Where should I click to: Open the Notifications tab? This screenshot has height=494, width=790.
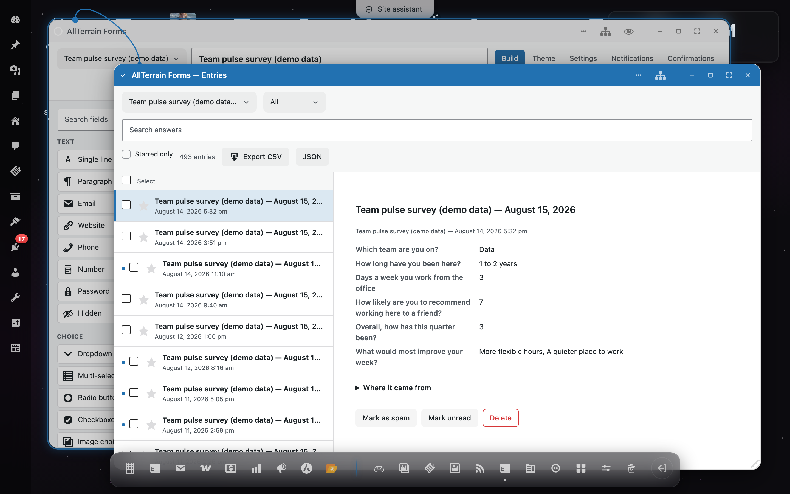(x=632, y=58)
